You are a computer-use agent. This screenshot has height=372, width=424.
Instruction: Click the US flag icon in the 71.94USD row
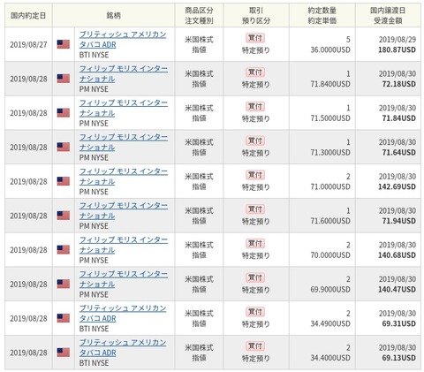coord(64,216)
